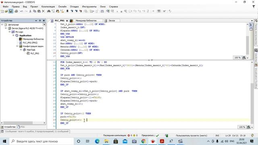
Task: Collapse the Конфигурация задач node
Action: pos(17,46)
